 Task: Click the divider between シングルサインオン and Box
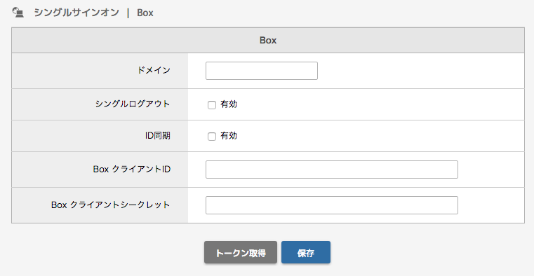point(128,13)
